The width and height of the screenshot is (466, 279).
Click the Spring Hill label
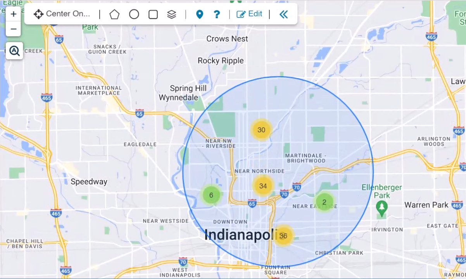[x=188, y=88]
